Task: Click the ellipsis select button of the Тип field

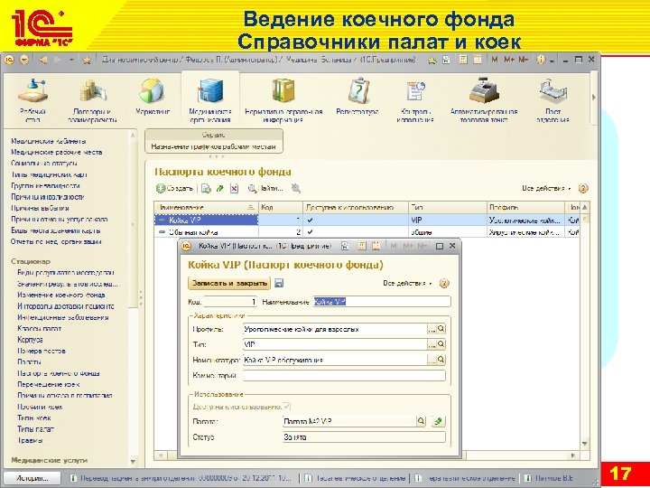Action: [x=432, y=344]
